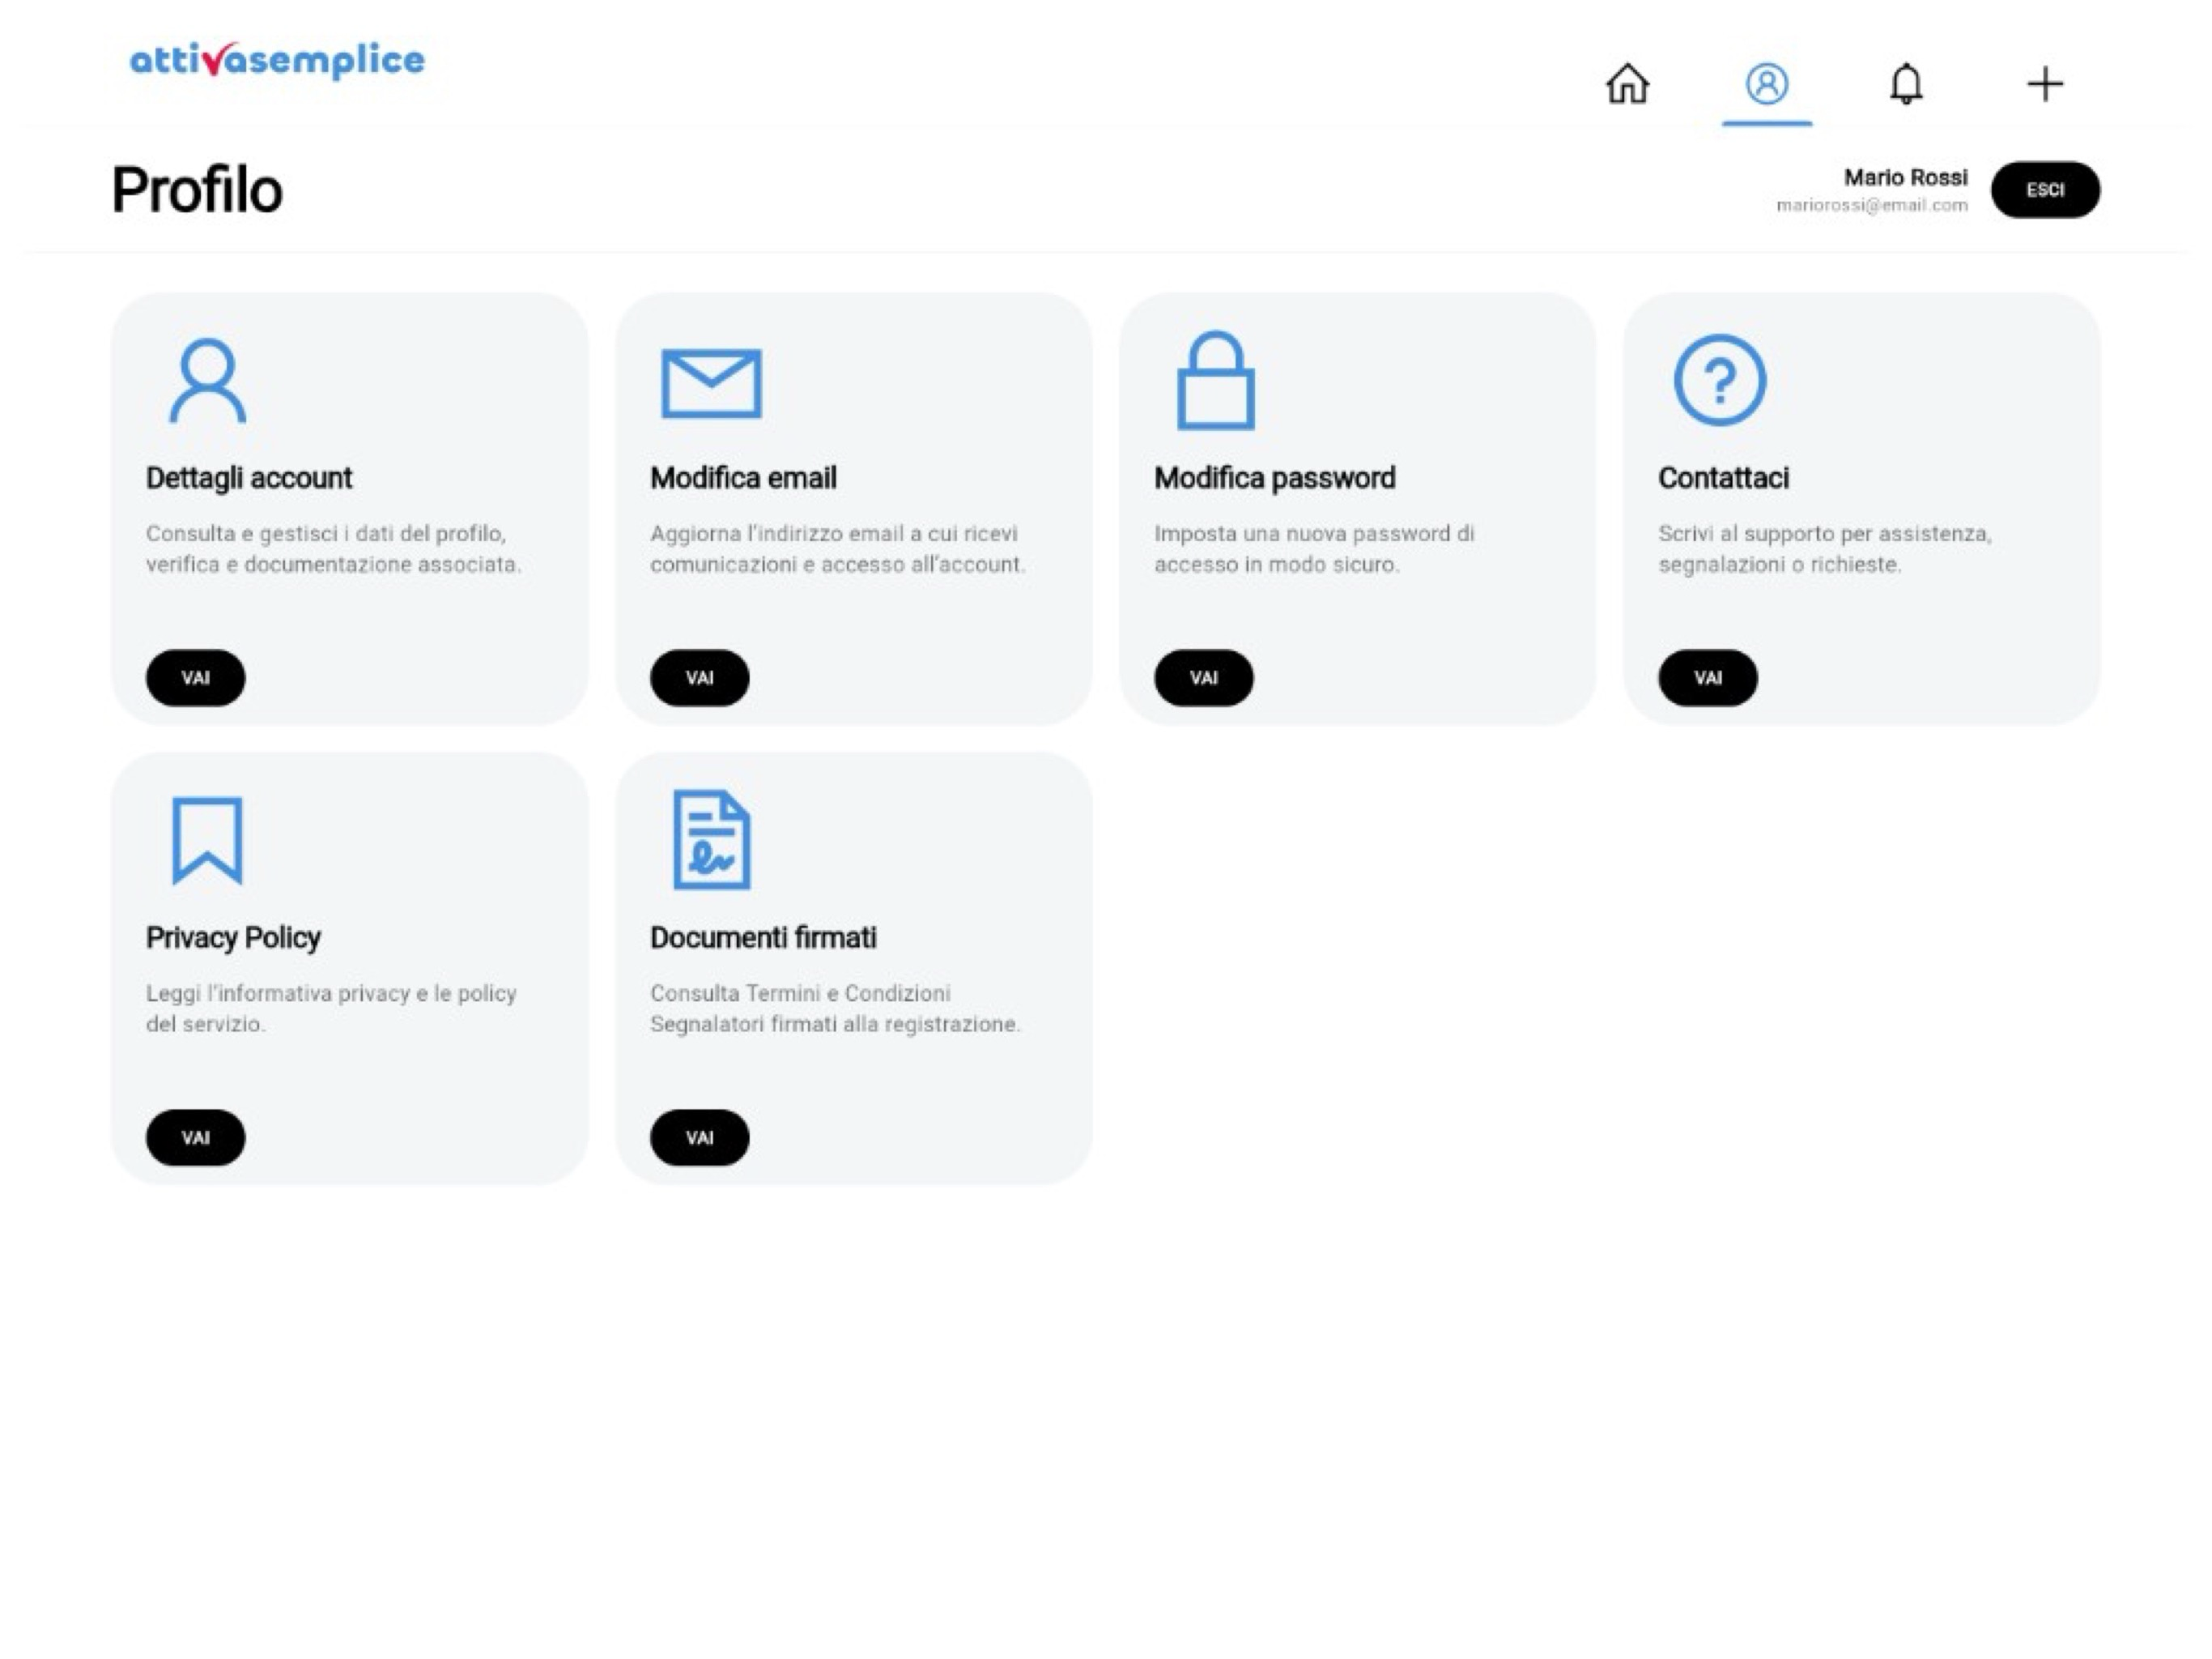
Task: Click description 'Leggi l'informativa privacy e le policy'
Action: point(331,1009)
